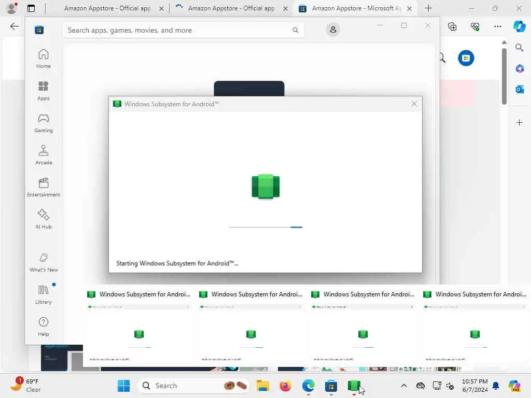Open Edge tab actions menu icon
This screenshot has height=398, width=531.
pyautogui.click(x=31, y=8)
